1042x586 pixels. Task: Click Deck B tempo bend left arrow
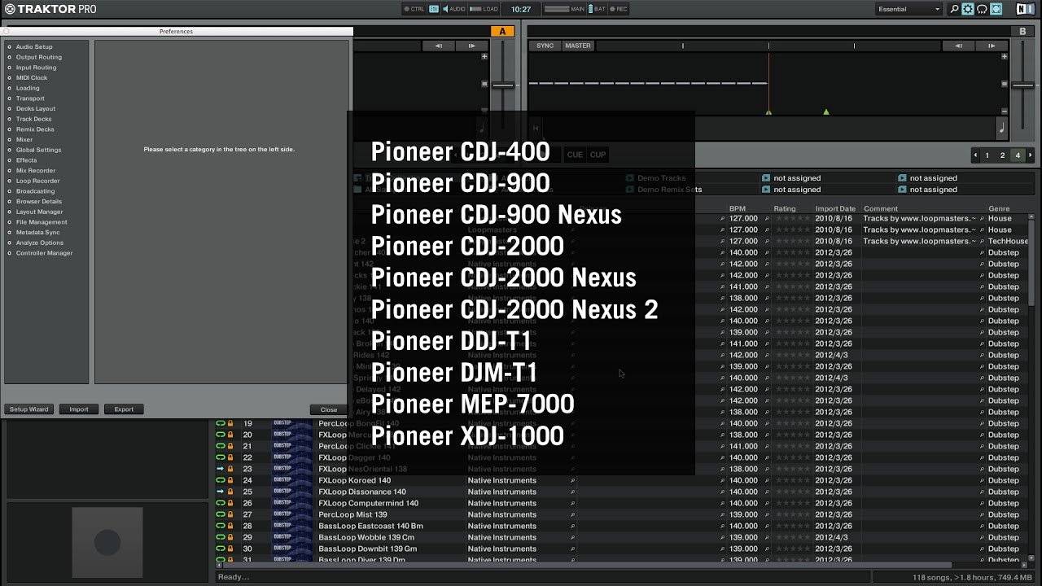pyautogui.click(x=959, y=46)
